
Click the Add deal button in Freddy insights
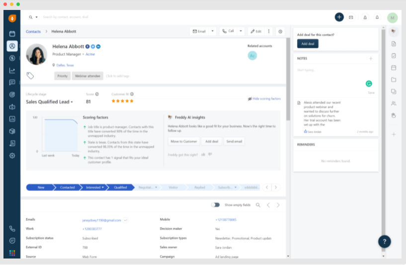212,141
